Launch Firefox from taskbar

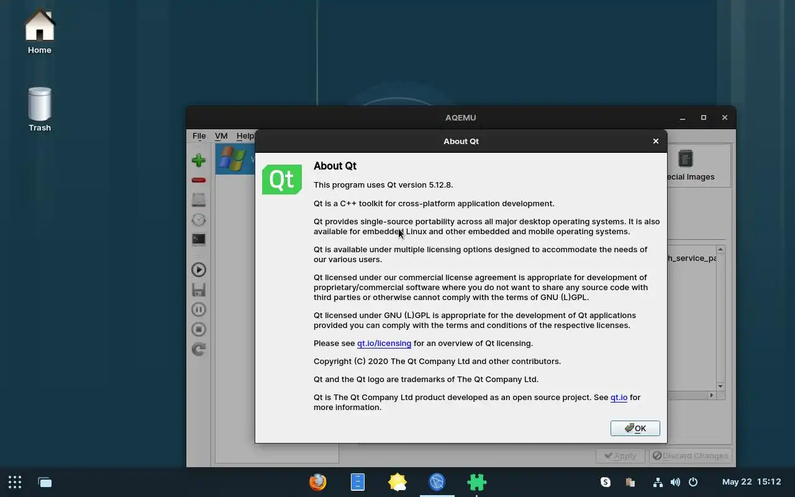click(x=318, y=482)
